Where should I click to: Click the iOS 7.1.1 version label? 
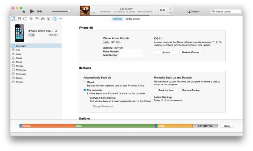[159, 38]
